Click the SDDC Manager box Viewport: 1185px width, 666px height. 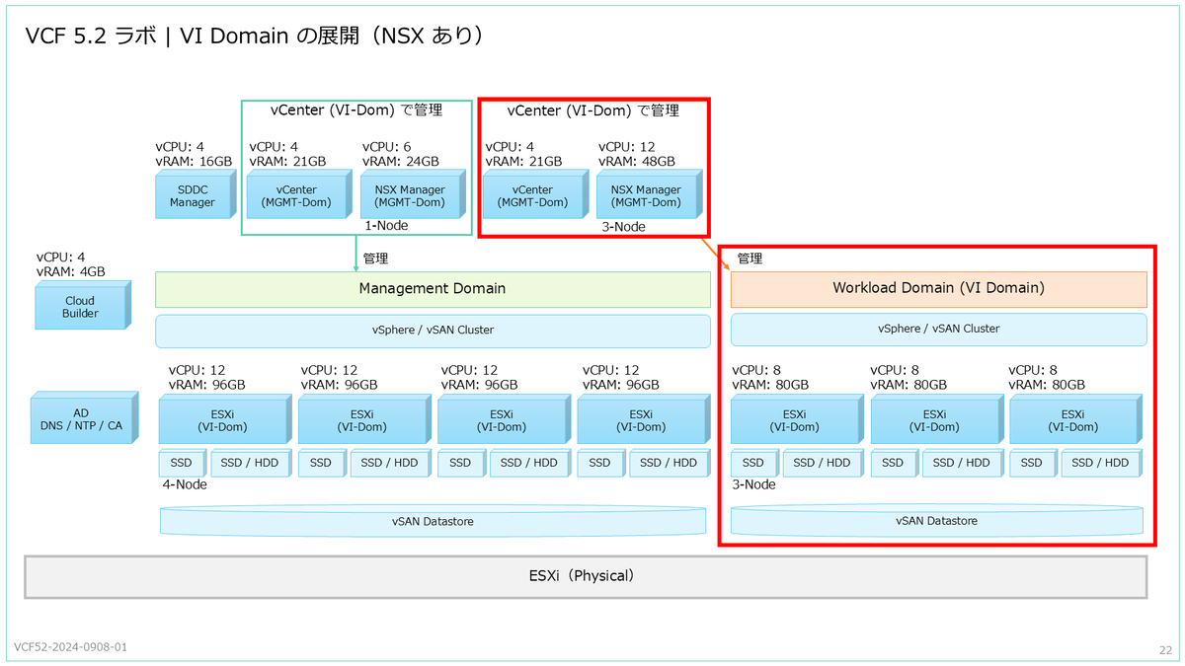click(x=196, y=194)
